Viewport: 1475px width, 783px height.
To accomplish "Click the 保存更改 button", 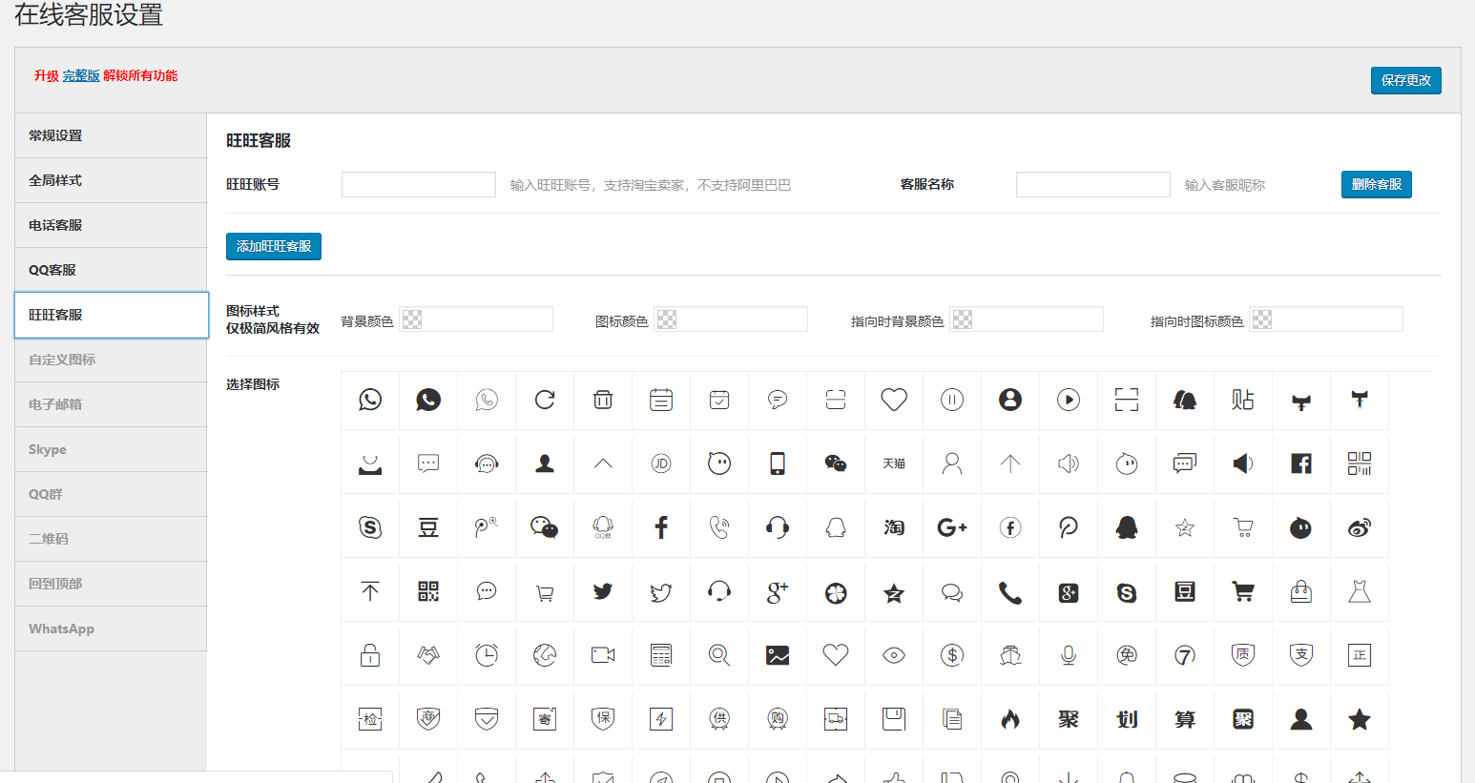I will pyautogui.click(x=1405, y=80).
